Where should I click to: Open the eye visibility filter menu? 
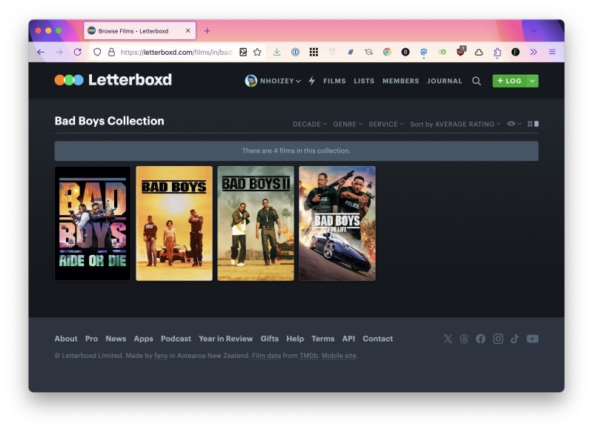pos(514,124)
